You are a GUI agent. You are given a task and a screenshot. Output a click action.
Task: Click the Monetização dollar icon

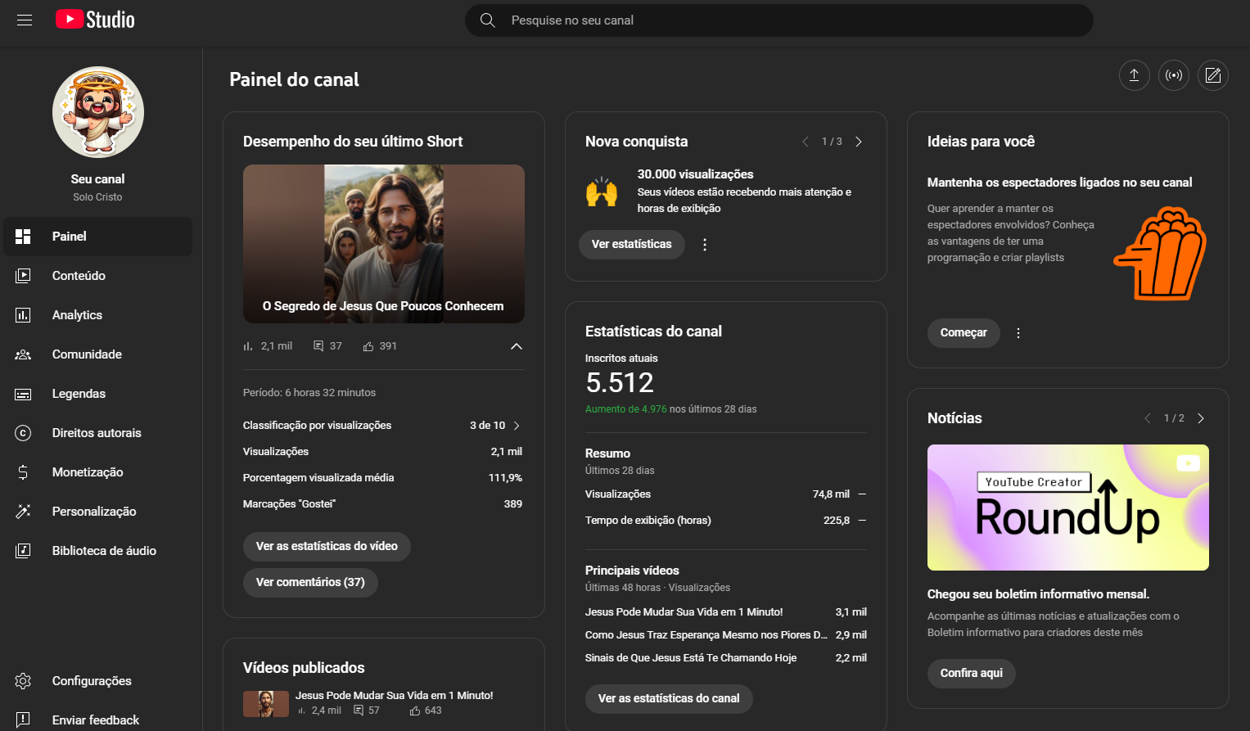23,472
